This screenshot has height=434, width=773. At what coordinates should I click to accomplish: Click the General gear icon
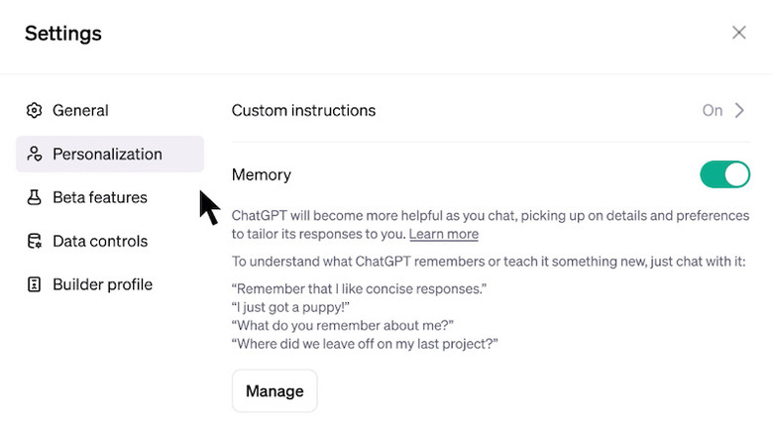click(x=35, y=111)
